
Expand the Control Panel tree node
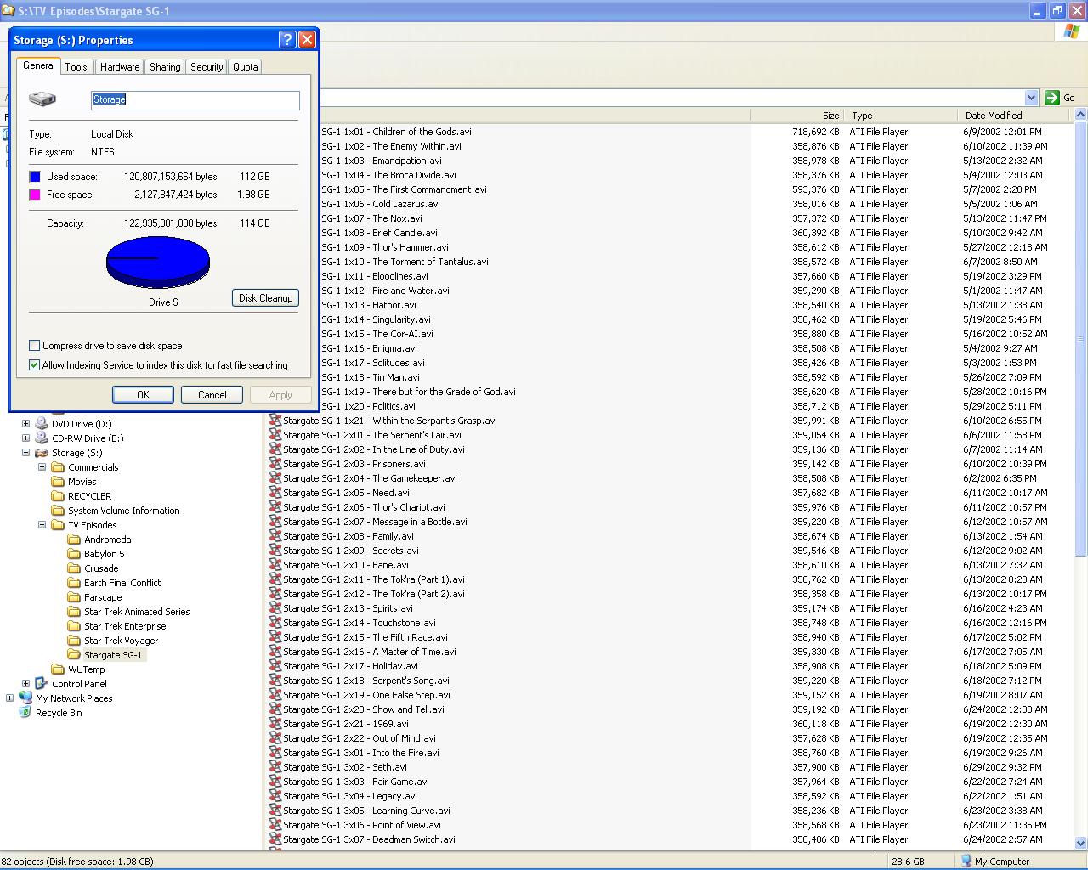[x=25, y=683]
